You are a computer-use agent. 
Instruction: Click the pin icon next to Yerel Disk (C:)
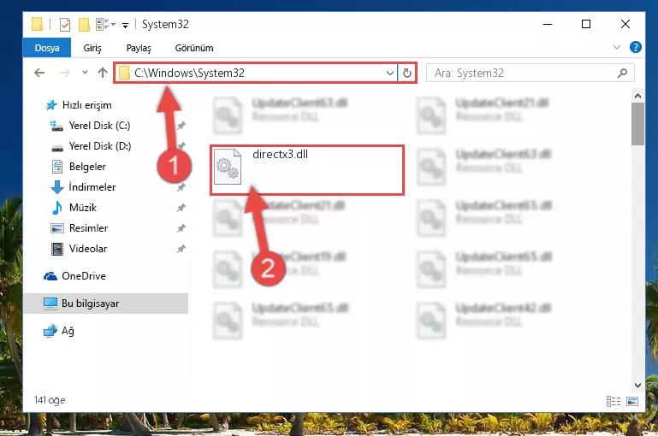181,126
